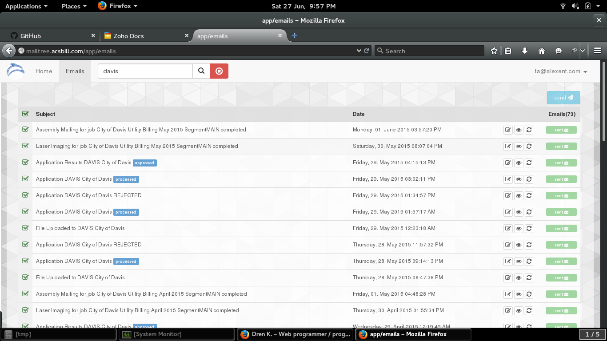Clear the search with the red X button
Image resolution: width=607 pixels, height=341 pixels.
[219, 71]
